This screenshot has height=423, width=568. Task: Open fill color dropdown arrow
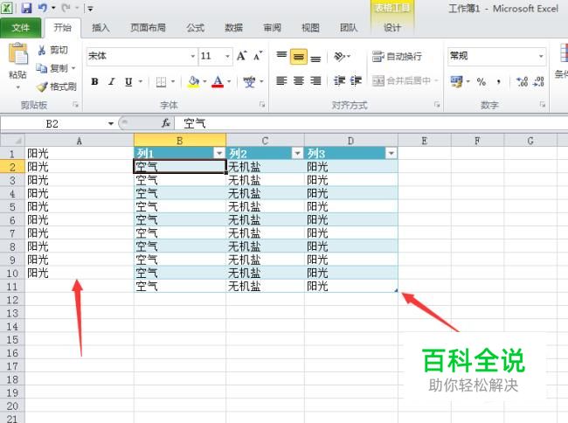[x=204, y=82]
